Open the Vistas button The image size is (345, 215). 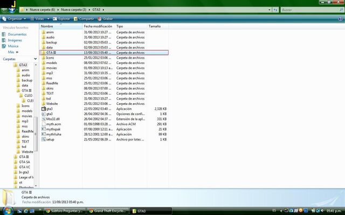tap(37, 19)
